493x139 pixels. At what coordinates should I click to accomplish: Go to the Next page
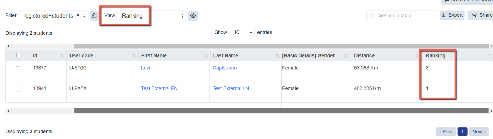coord(479,132)
